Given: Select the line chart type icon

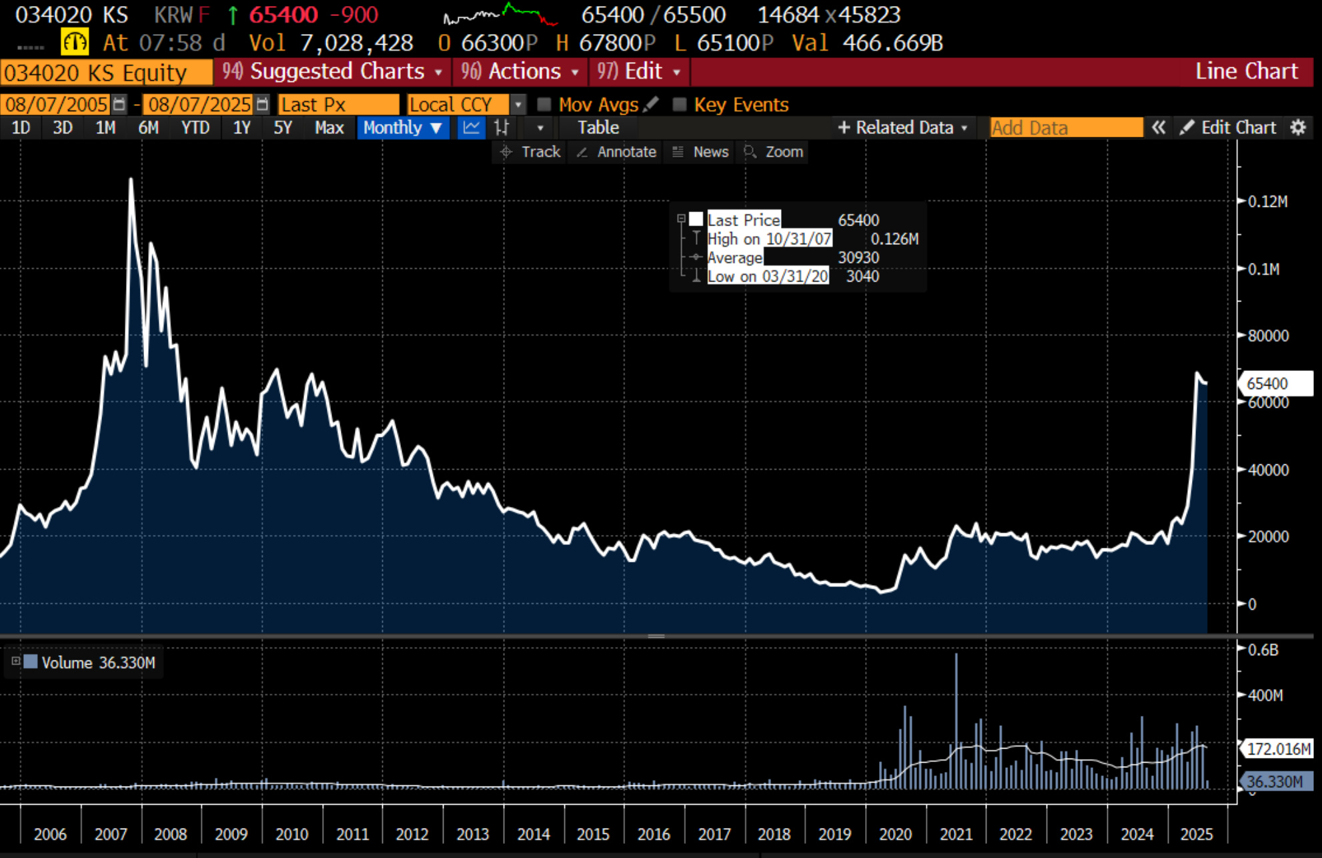Looking at the screenshot, I should [471, 127].
